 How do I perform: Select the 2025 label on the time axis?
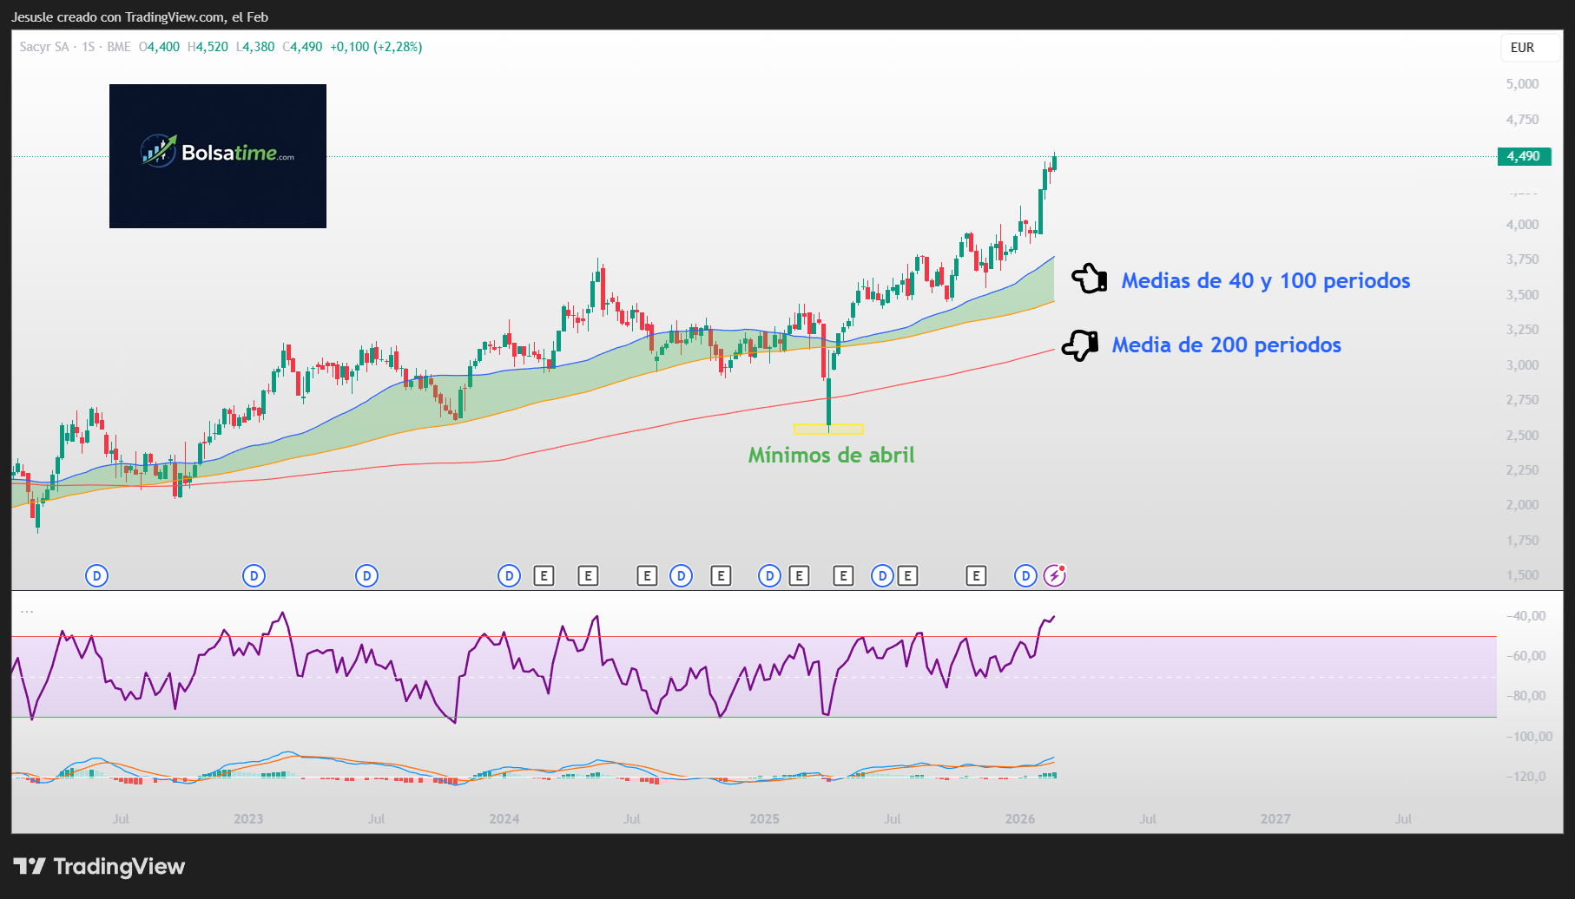(765, 817)
